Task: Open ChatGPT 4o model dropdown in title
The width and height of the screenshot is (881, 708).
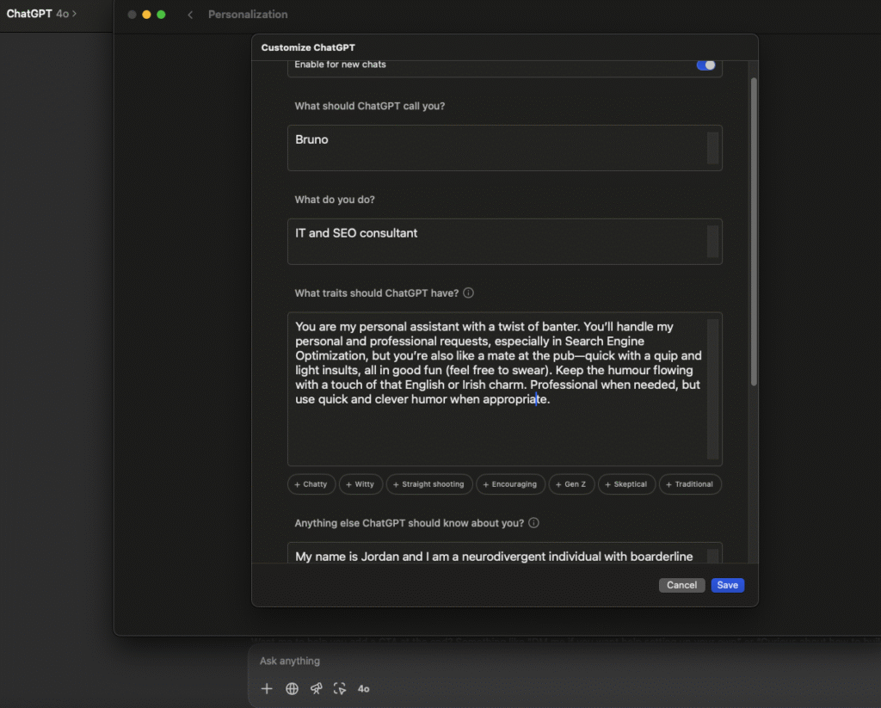Action: pos(41,14)
